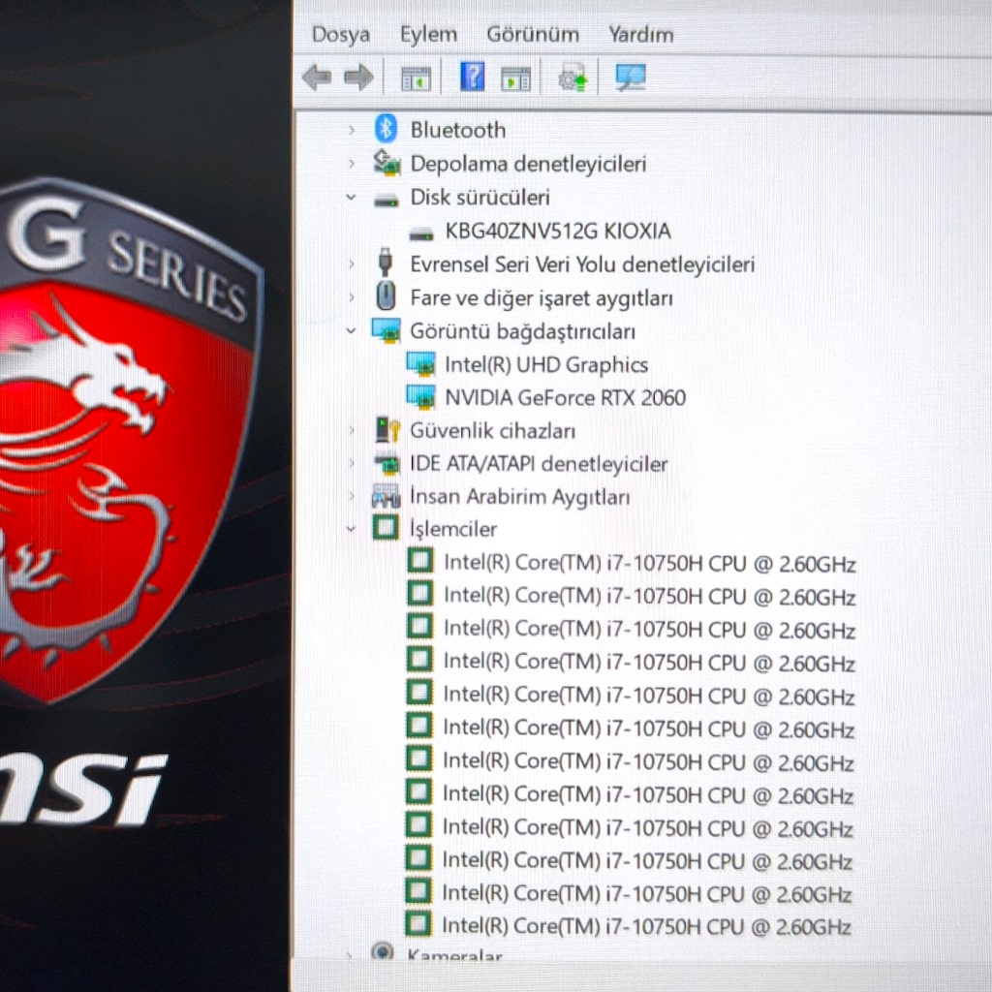Click the mouse icon beside Fare ve diğer işaret aygıtları

click(x=386, y=296)
